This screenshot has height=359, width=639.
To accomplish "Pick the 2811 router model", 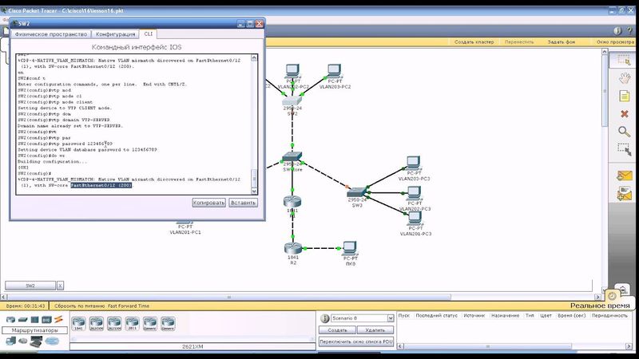I will pyautogui.click(x=132, y=324).
